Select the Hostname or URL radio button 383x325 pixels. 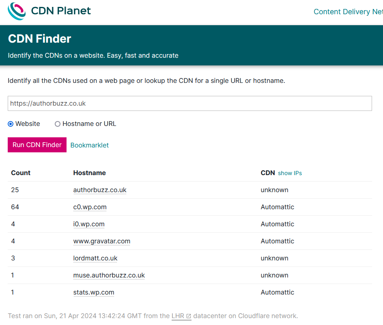tap(57, 124)
